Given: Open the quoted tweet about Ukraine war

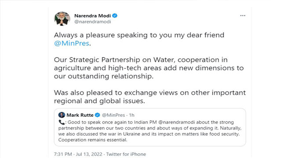Looking at the screenshot, I should [x=150, y=127].
